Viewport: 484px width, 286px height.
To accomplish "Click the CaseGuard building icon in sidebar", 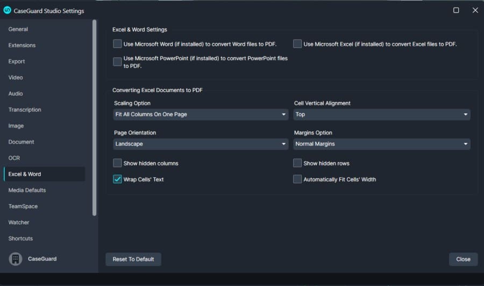I will pyautogui.click(x=15, y=259).
